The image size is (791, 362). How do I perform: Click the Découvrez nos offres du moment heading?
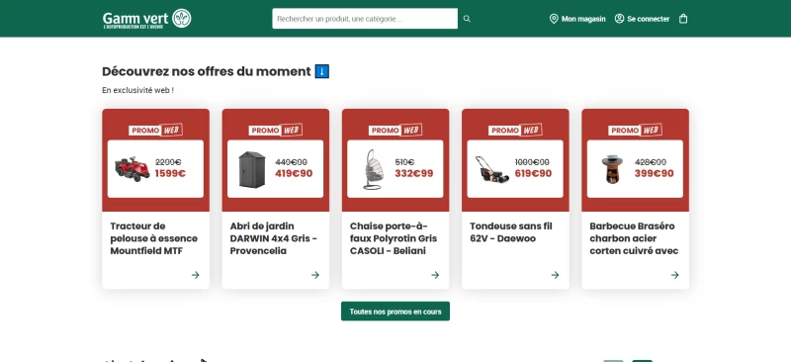(x=207, y=71)
